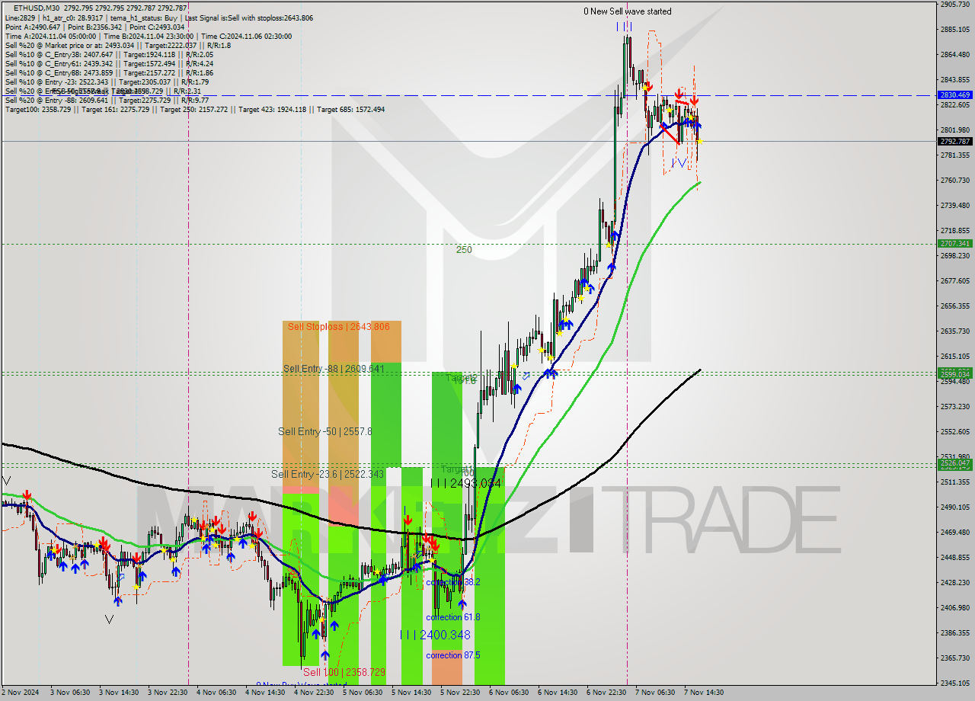The image size is (975, 701).
Task: Click the 2864.490 price axis value
Action: pyautogui.click(x=955, y=55)
